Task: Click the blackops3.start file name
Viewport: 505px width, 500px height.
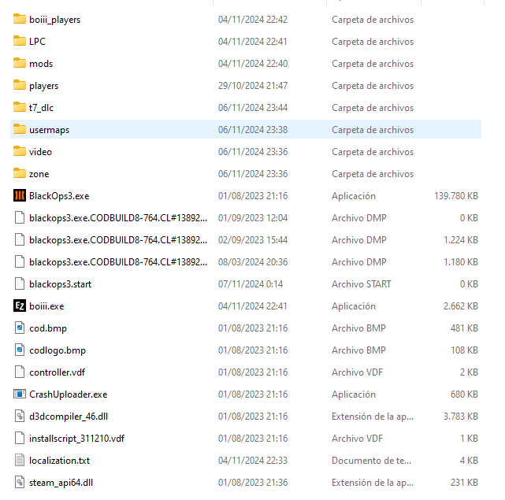Action: (60, 284)
